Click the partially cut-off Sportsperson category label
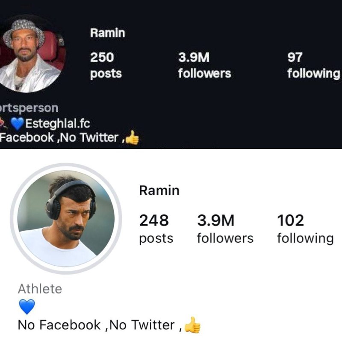The image size is (342, 339). click(x=29, y=107)
